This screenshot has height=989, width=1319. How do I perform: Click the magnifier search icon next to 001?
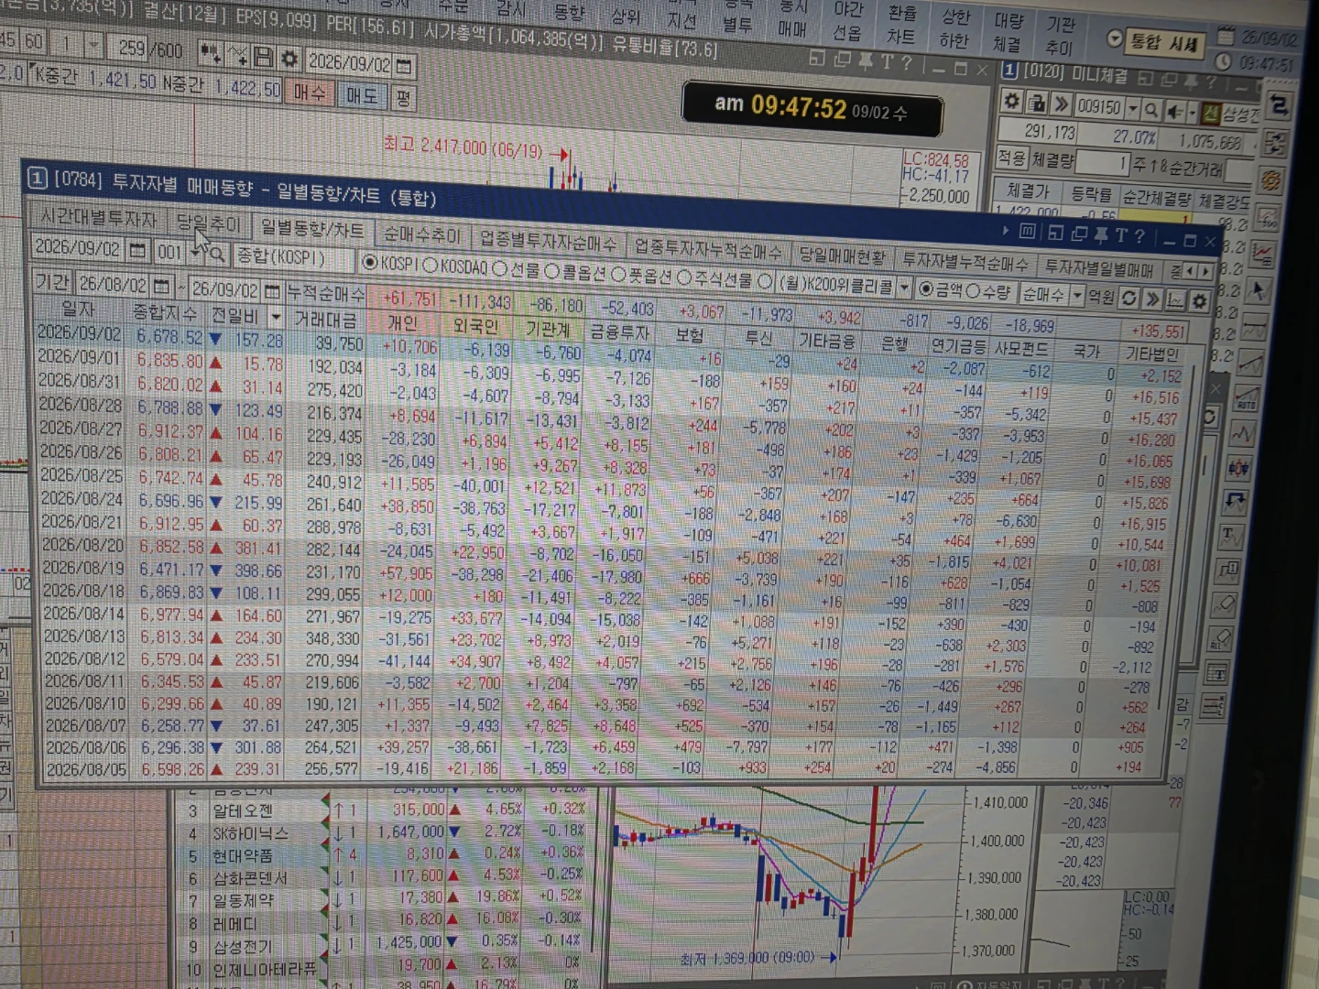[x=216, y=255]
